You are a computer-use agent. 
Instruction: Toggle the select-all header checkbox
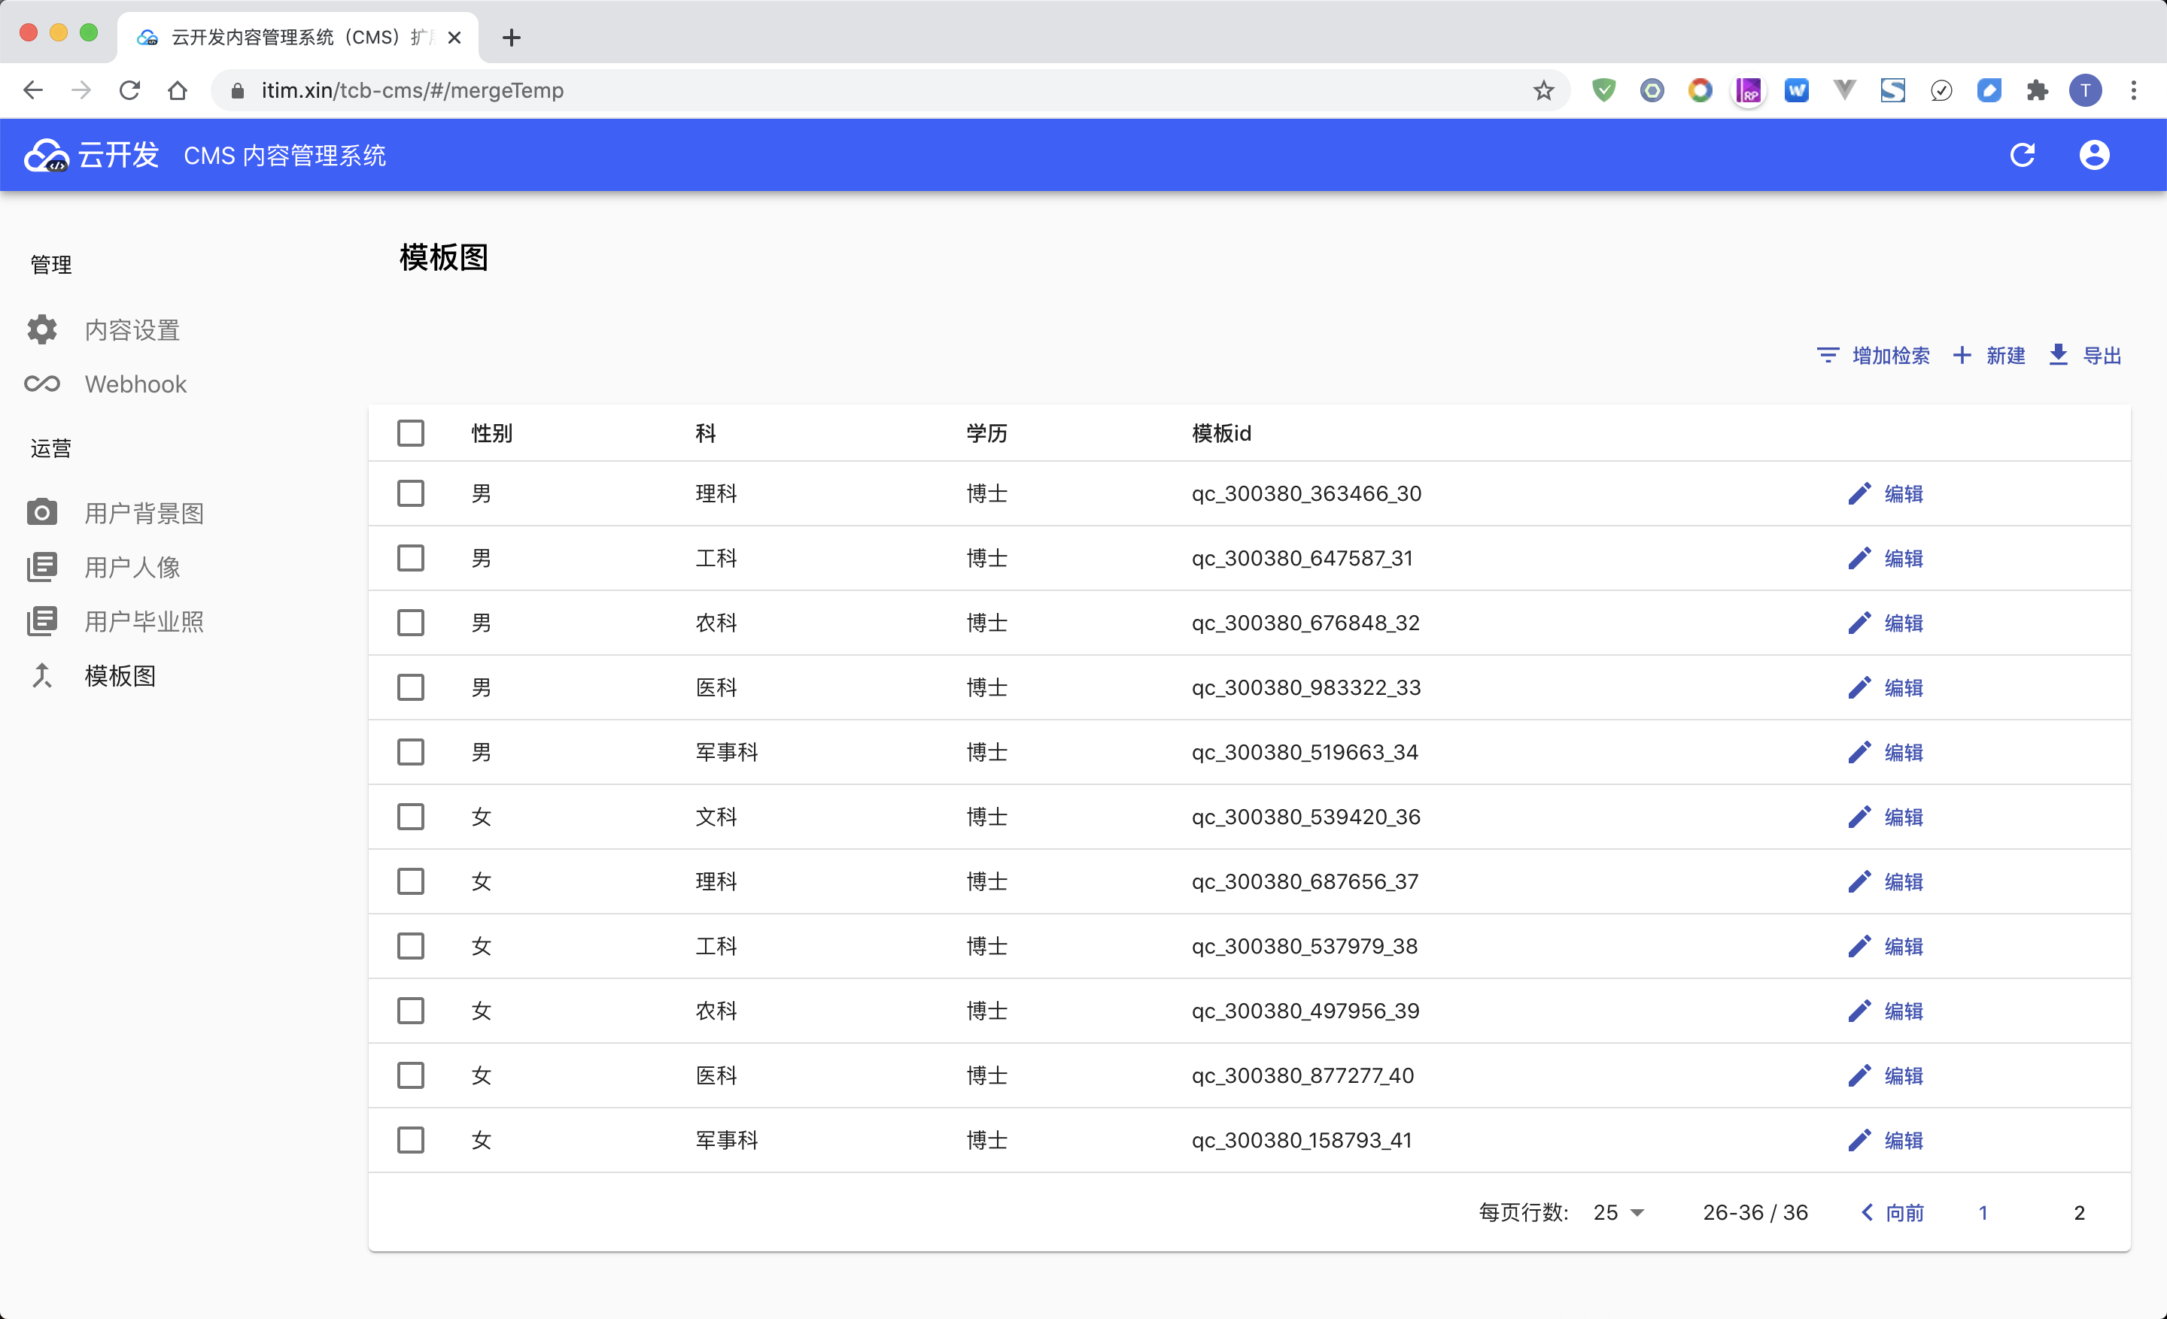(411, 433)
